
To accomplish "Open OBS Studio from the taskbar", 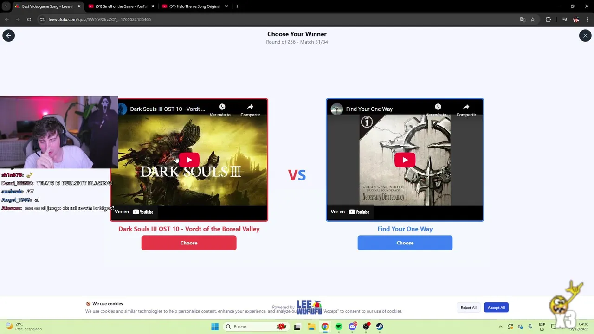I will 366,327.
